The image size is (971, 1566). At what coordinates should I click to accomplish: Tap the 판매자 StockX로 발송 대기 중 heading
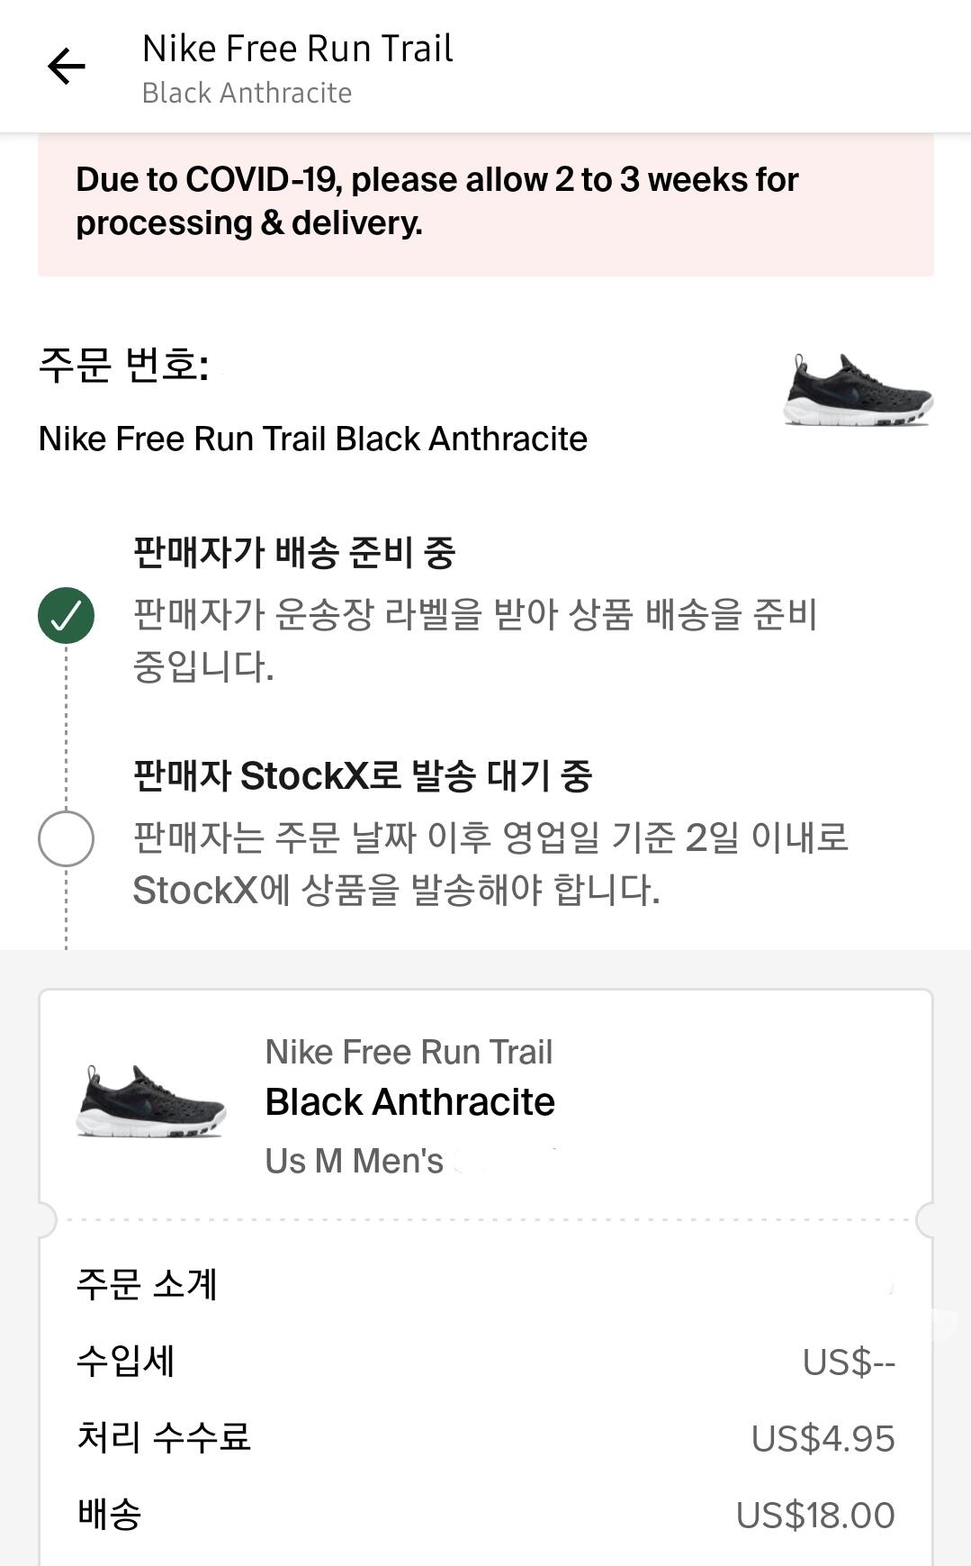362,775
